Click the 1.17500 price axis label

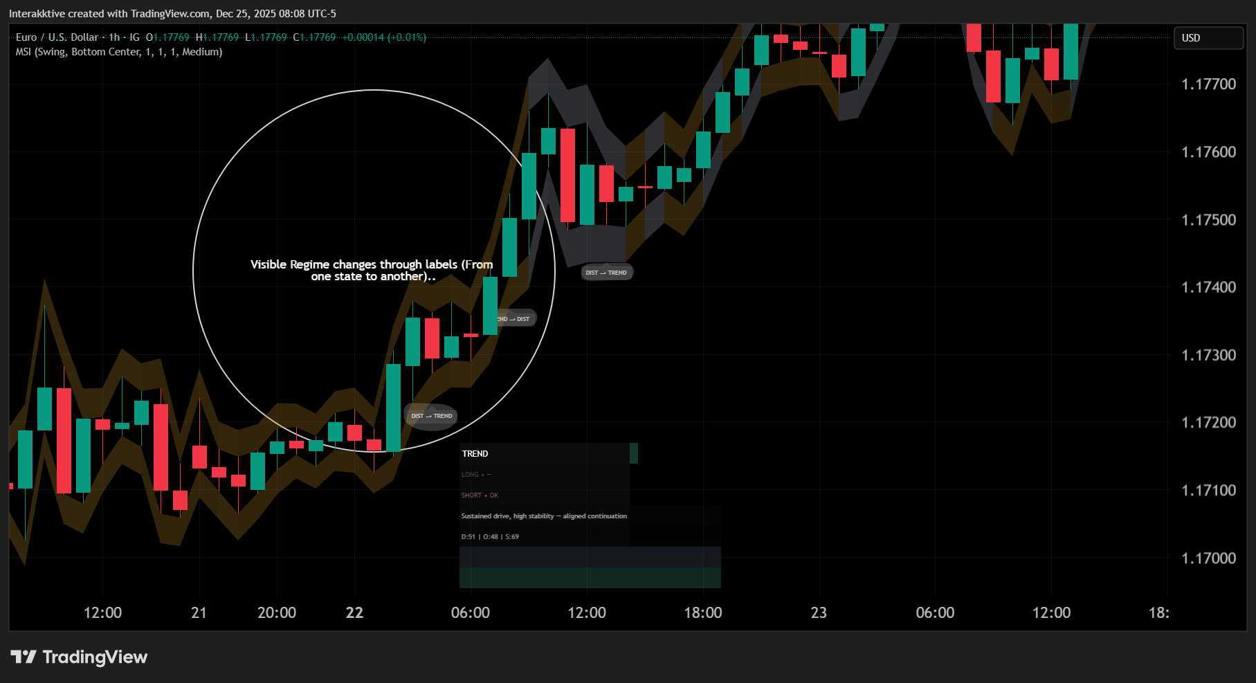coord(1208,220)
